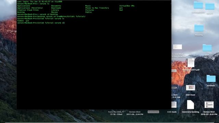
Task: Click 'Pictures' entry in terminal listing
Action: coord(90,10)
